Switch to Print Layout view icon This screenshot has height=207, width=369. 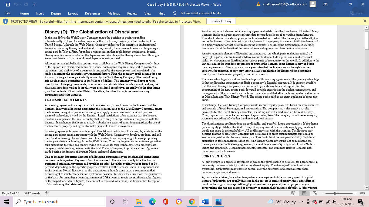[304, 193]
